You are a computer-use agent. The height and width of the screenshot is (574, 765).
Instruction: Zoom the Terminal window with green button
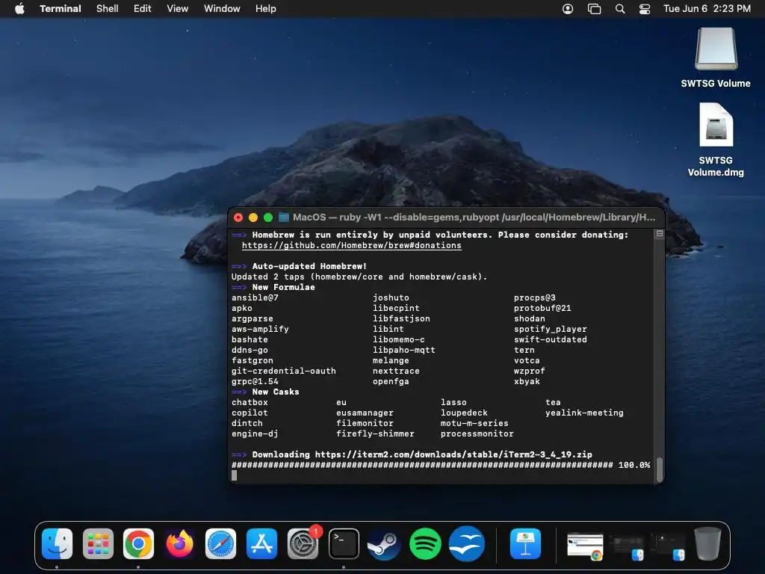coord(268,217)
